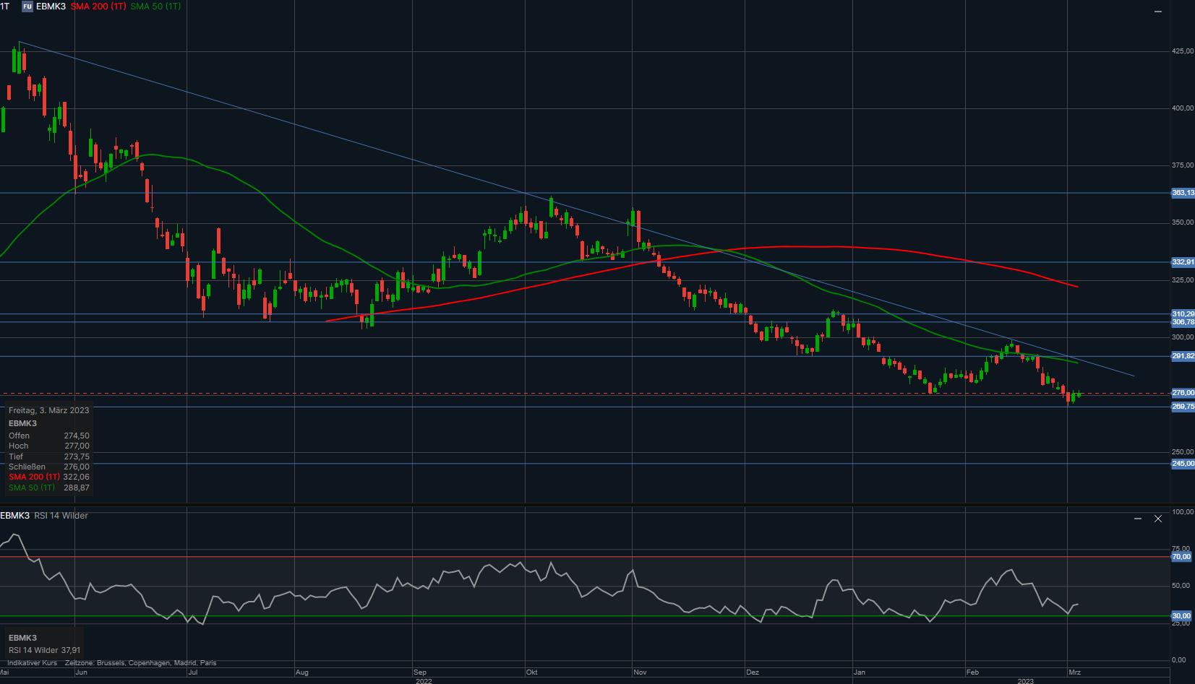Click the Jun label on time axis
The image size is (1195, 684).
click(81, 672)
